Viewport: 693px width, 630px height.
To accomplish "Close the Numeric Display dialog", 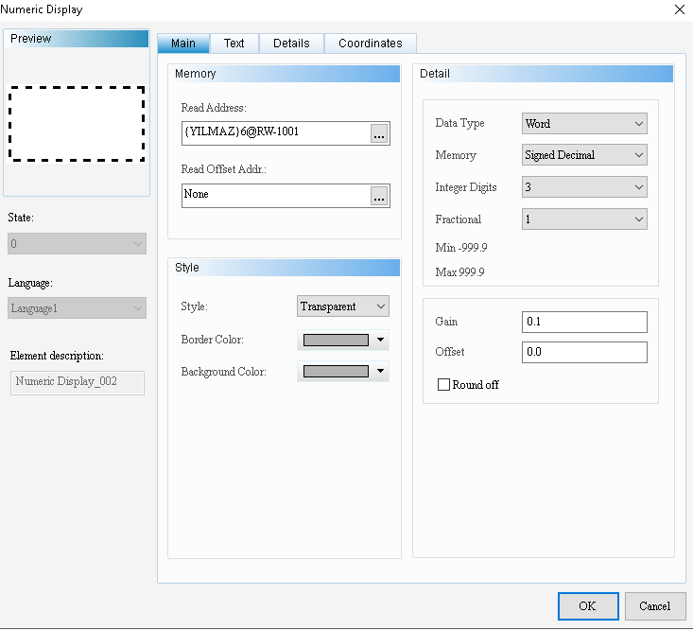I will click(680, 9).
